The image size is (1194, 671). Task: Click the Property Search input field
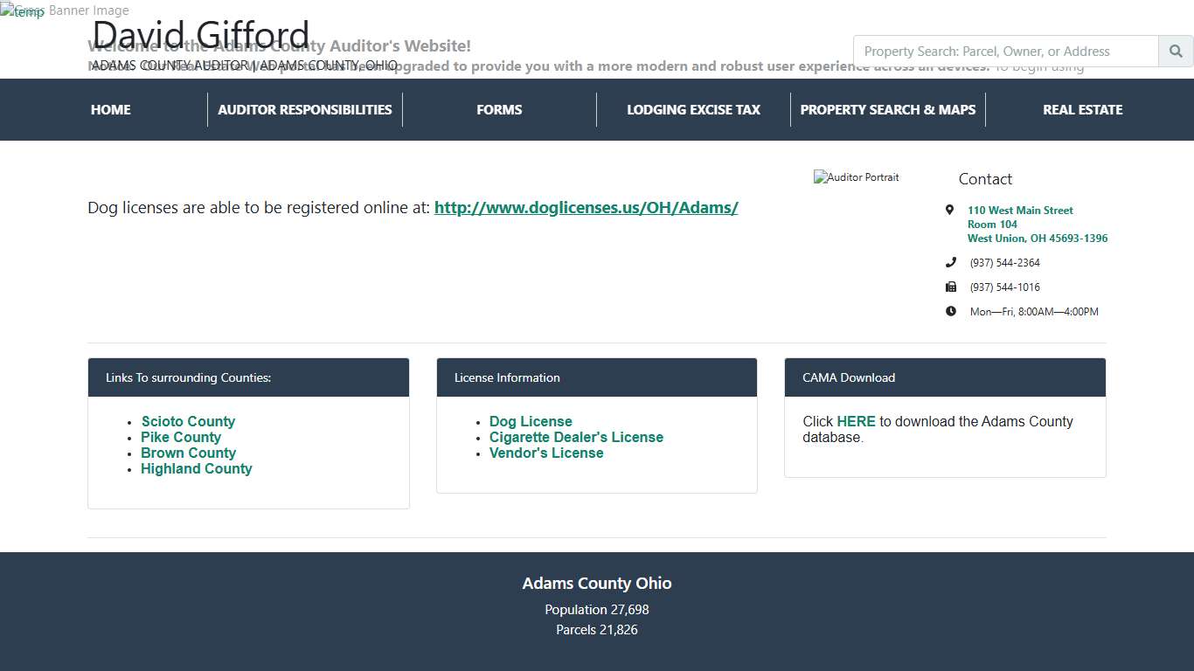[x=1003, y=51]
